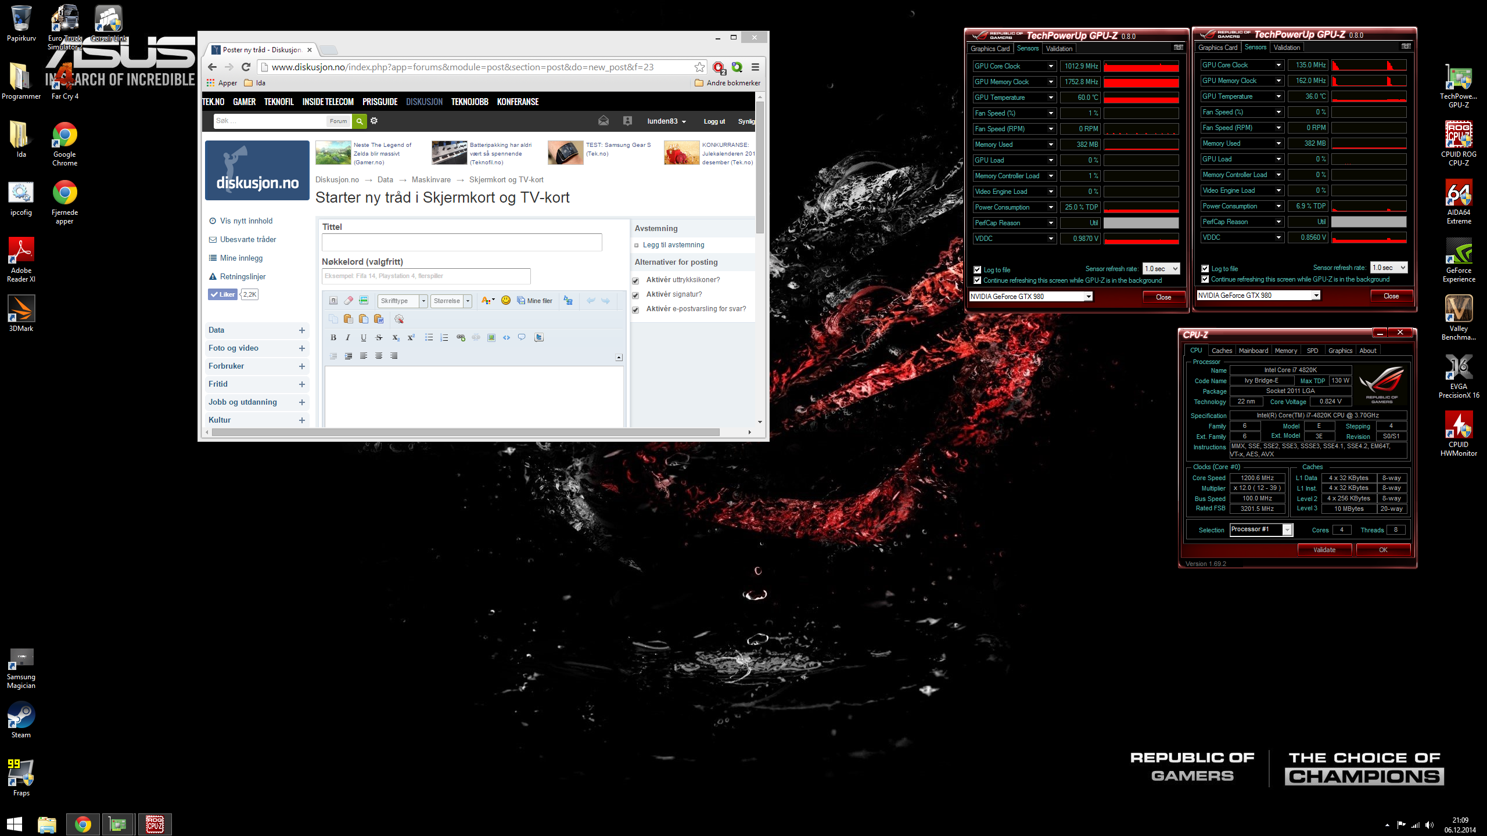
Task: Toggle Log to file in right GPU-Z
Action: tap(1205, 269)
